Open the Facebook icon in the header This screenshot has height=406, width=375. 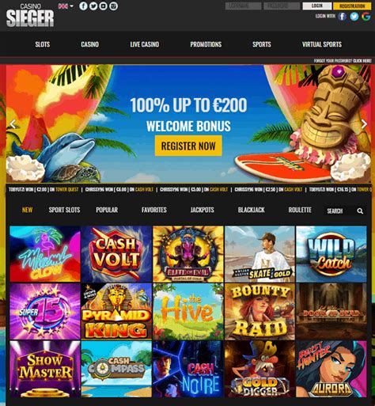pos(83,6)
